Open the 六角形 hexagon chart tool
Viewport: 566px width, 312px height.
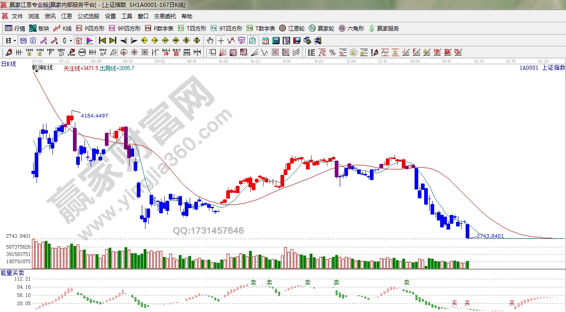point(351,28)
